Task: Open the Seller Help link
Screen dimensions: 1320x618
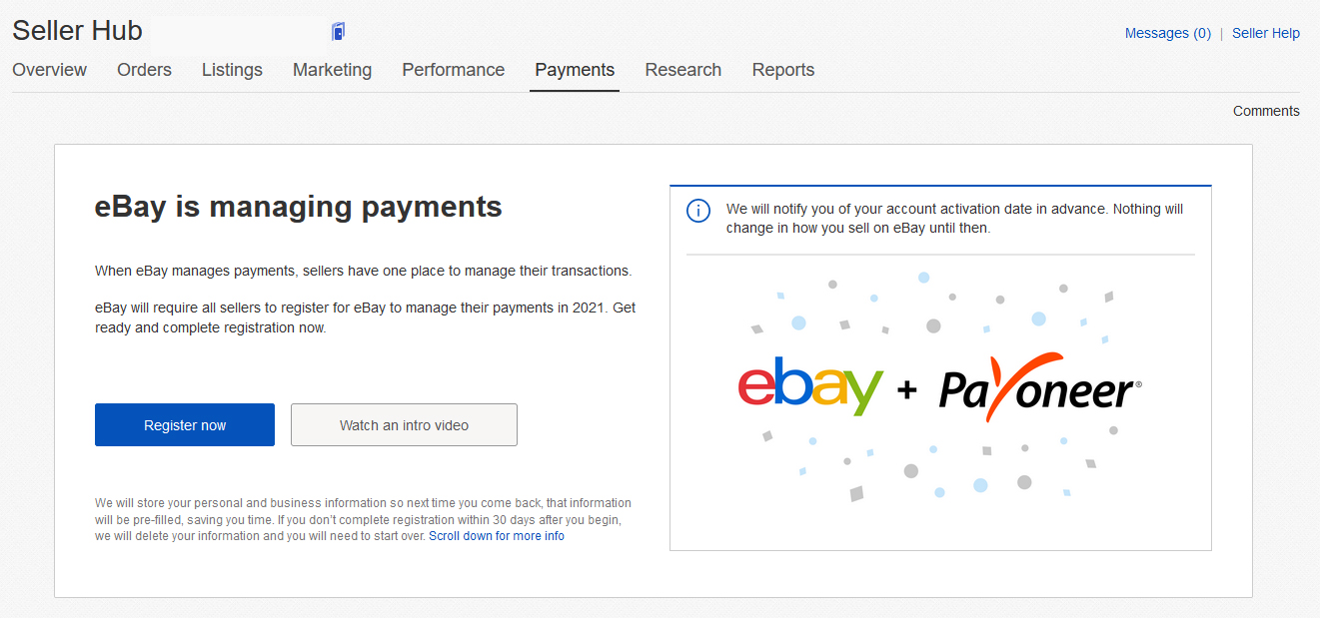Action: pyautogui.click(x=1266, y=33)
